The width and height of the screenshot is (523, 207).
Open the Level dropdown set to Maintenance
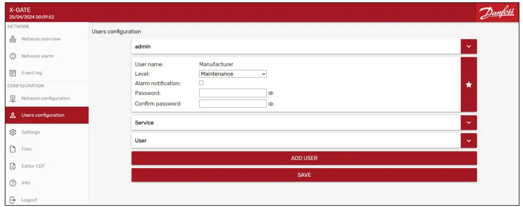click(x=233, y=74)
